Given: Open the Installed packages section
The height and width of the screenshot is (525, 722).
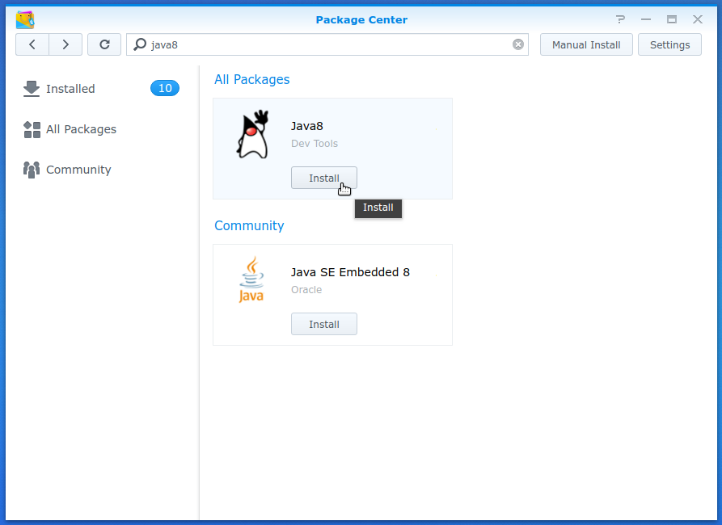Looking at the screenshot, I should tap(70, 89).
